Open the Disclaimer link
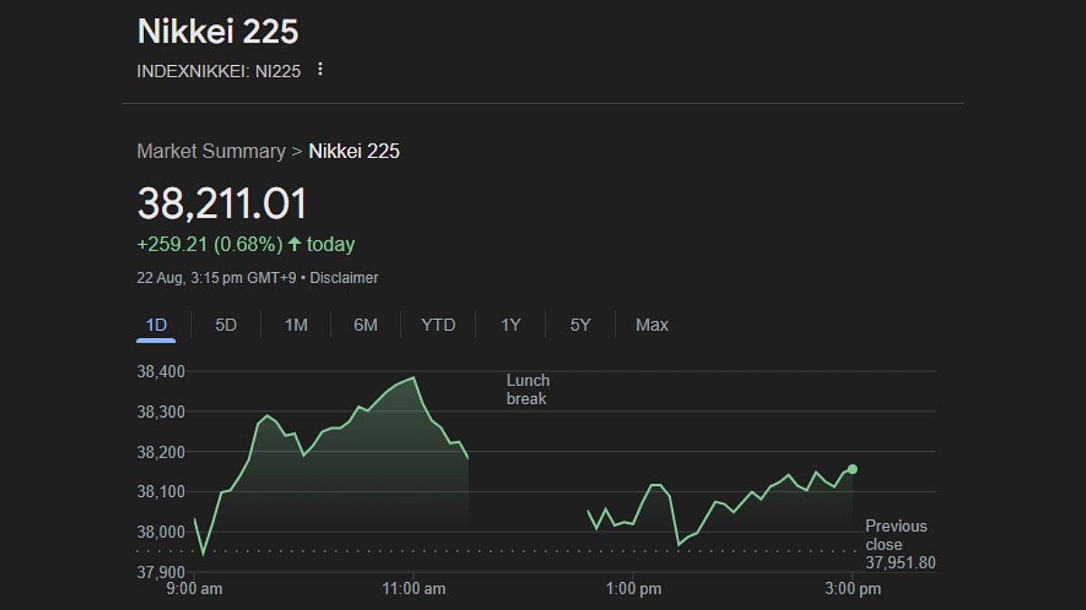Image resolution: width=1086 pixels, height=610 pixels. tap(344, 277)
